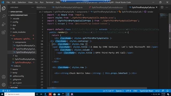Click components in breadcrumb path

82,12
